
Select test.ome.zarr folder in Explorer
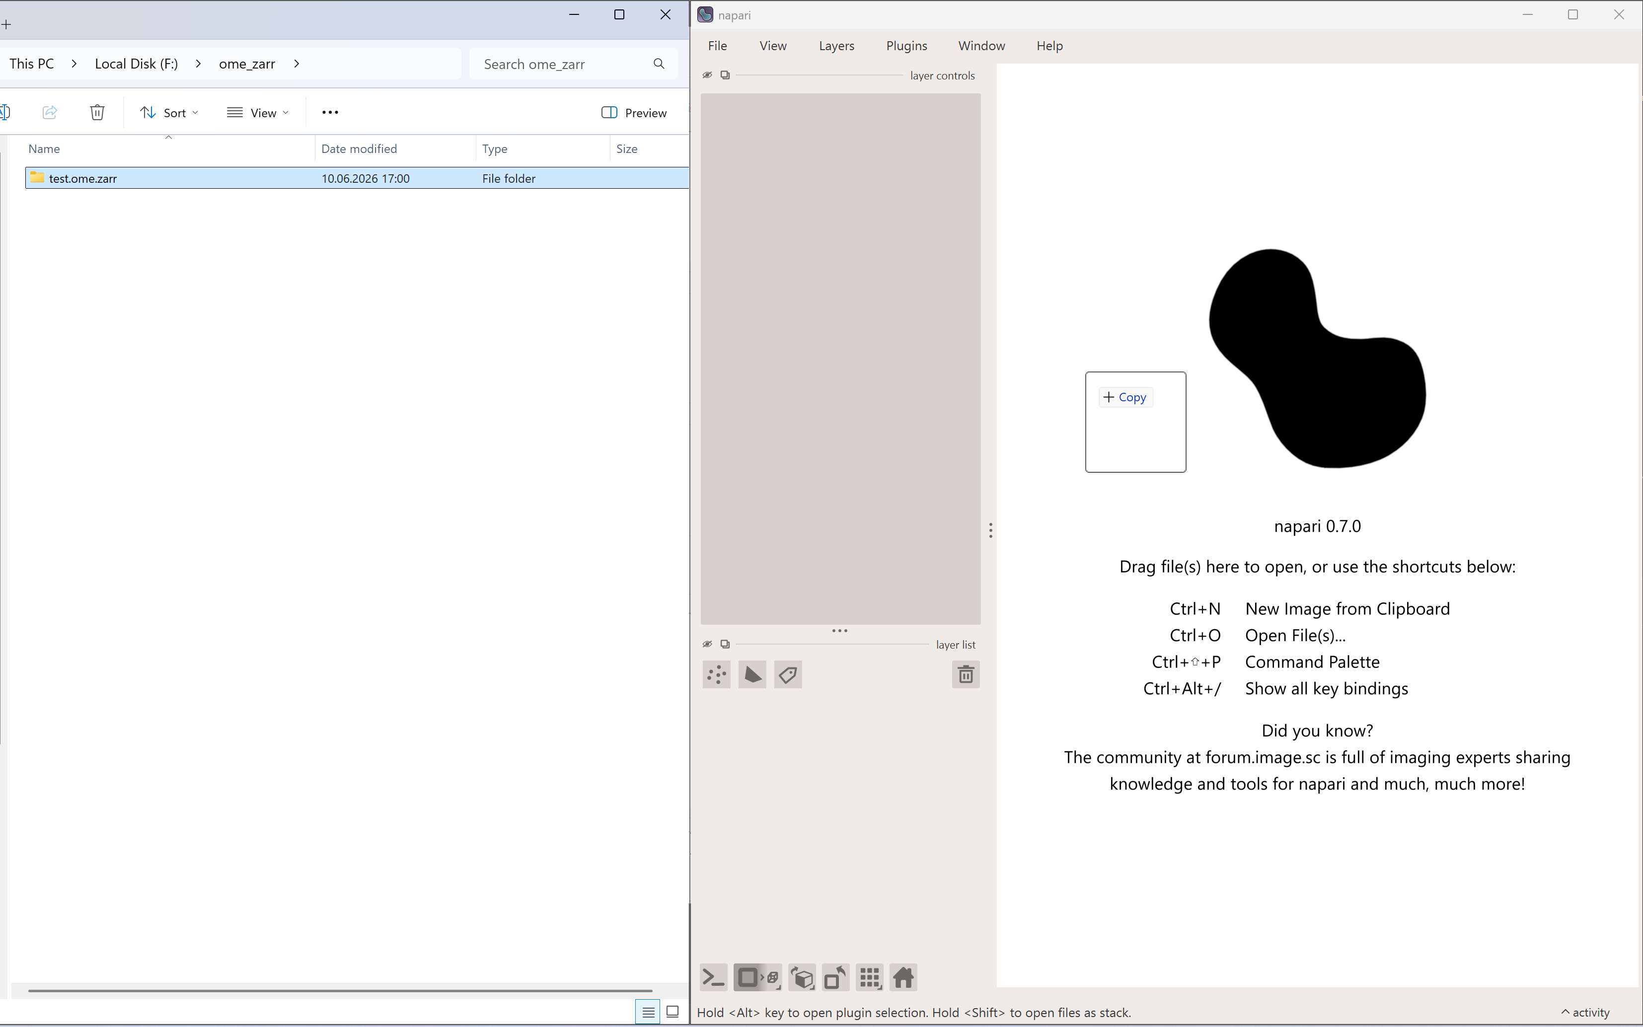point(357,178)
